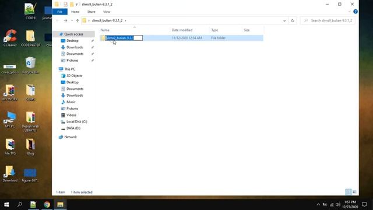Select the MY WORK desktop shortcut
The image size is (373, 210).
10,92
